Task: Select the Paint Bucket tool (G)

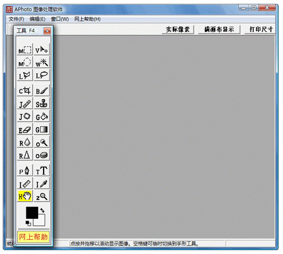Action: pyautogui.click(x=41, y=116)
